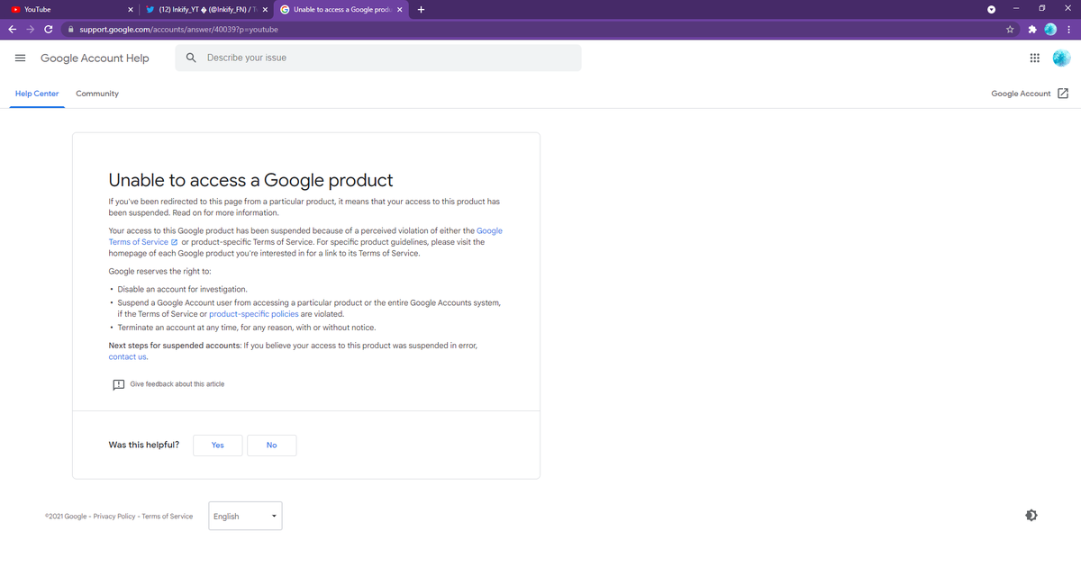Follow the product-specific policies link
The width and height of the screenshot is (1081, 585).
pos(253,314)
